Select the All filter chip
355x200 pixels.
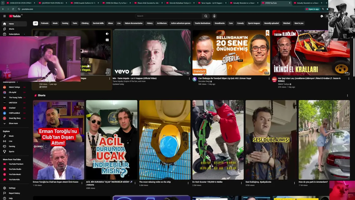point(35,23)
